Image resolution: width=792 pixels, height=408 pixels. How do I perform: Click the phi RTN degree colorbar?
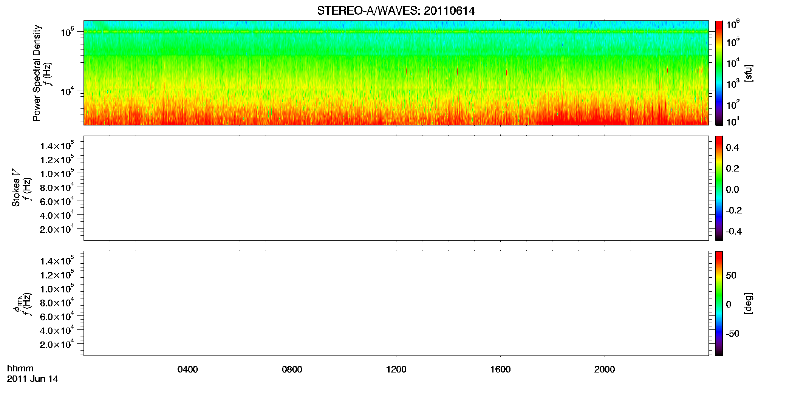click(x=719, y=303)
